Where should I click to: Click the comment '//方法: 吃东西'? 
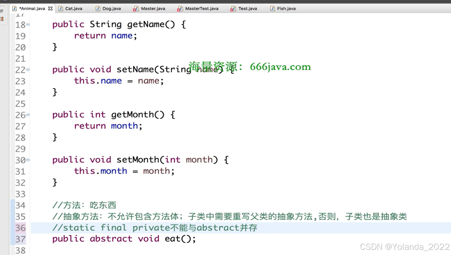(84, 205)
